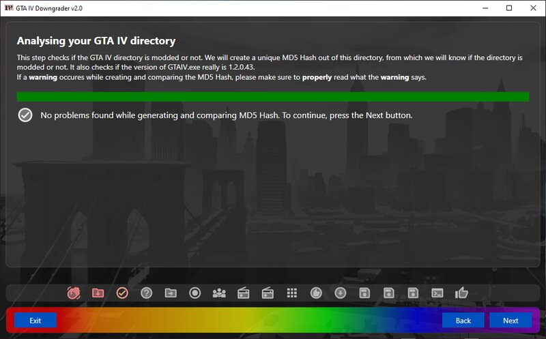Click the final thumbs-up finish step icon
Screen dimensions: 546x339
[462, 293]
